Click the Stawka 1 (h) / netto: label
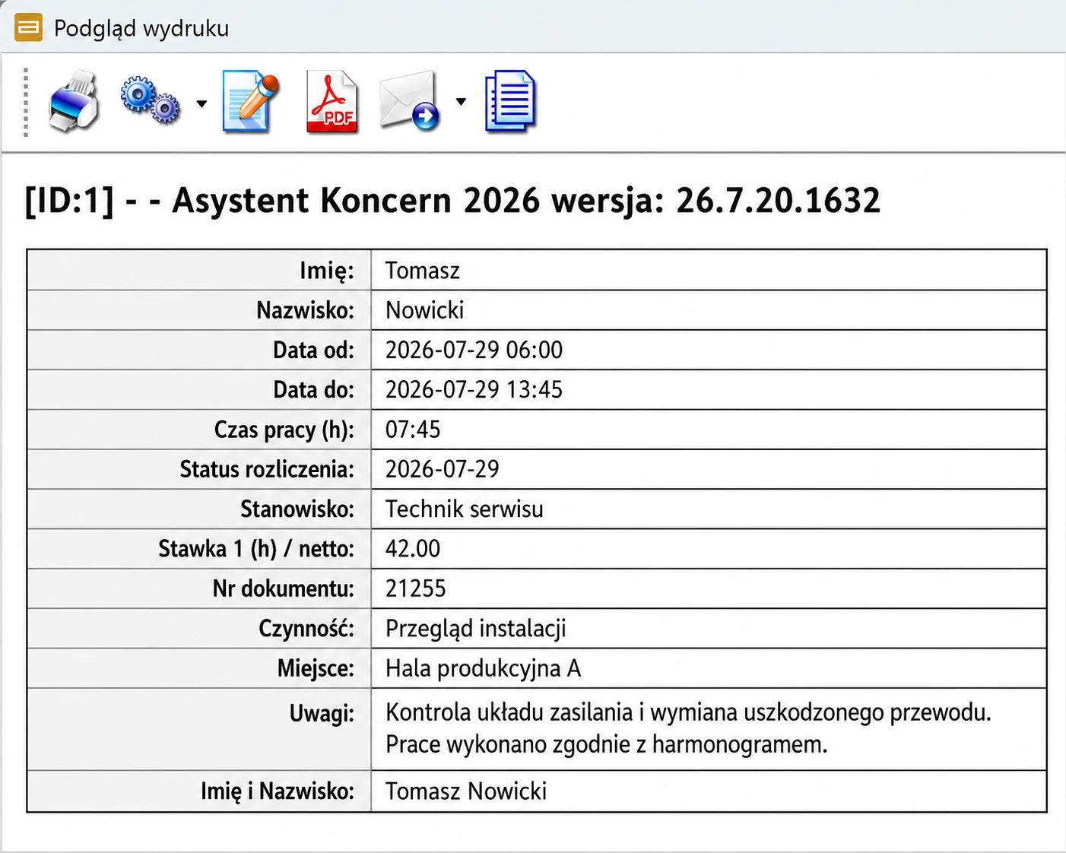1066x853 pixels. pos(256,549)
